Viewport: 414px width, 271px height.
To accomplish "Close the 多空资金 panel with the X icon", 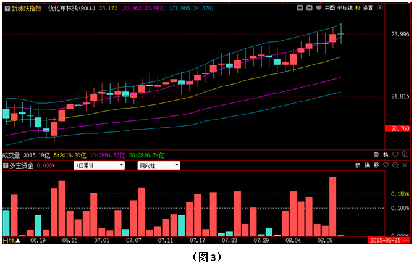I will 405,165.
